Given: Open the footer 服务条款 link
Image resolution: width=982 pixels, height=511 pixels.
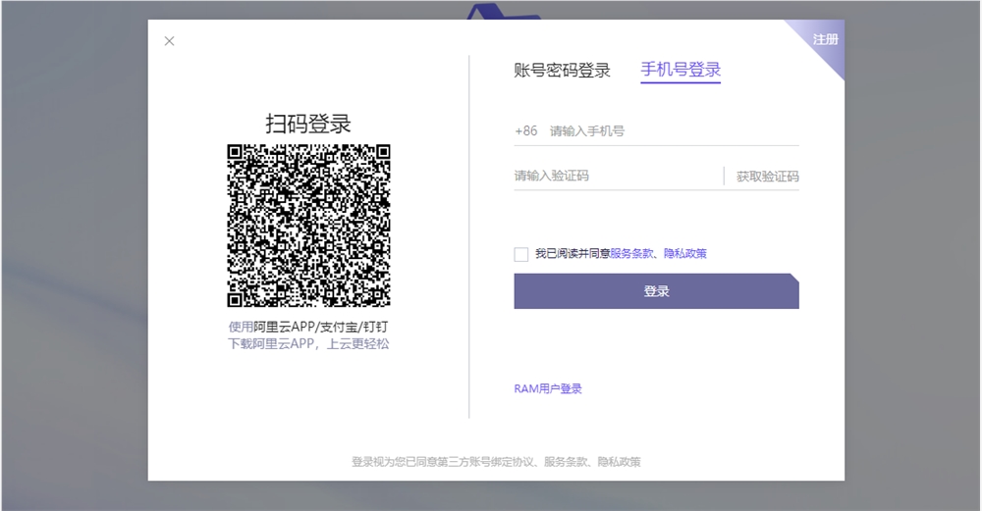Looking at the screenshot, I should [x=565, y=462].
